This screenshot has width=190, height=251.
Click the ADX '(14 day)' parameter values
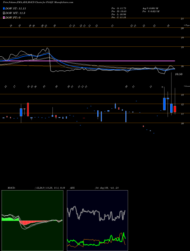click(x=106, y=188)
